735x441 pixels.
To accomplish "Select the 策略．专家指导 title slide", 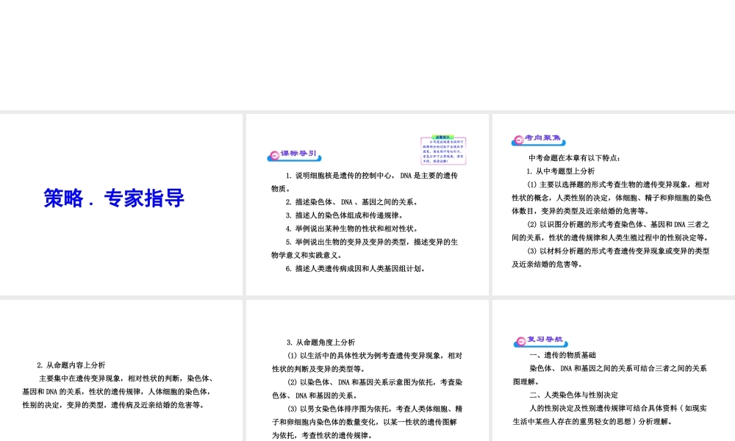I will pyautogui.click(x=121, y=204).
